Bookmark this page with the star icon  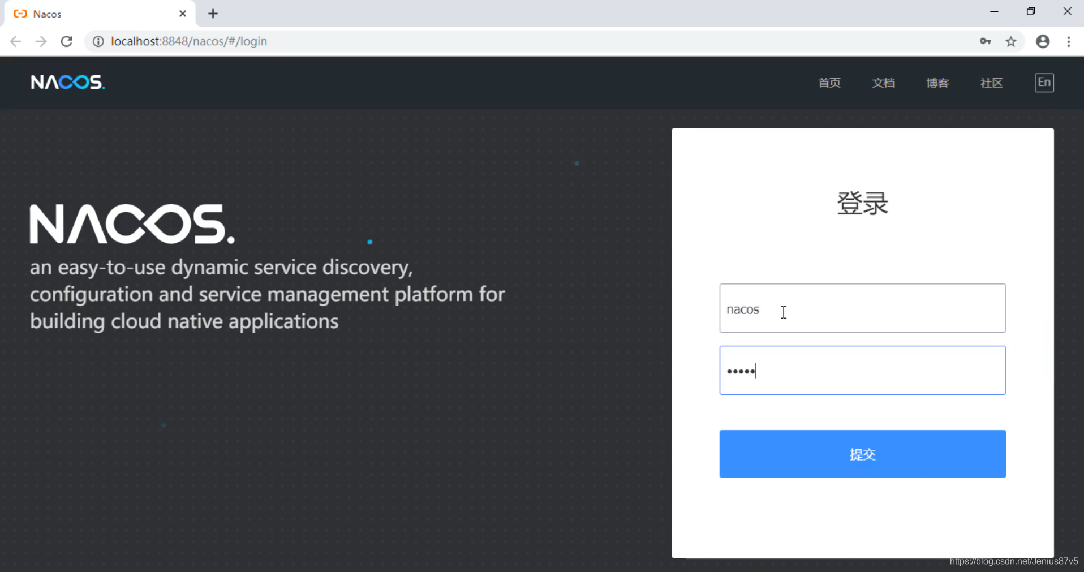[1011, 41]
